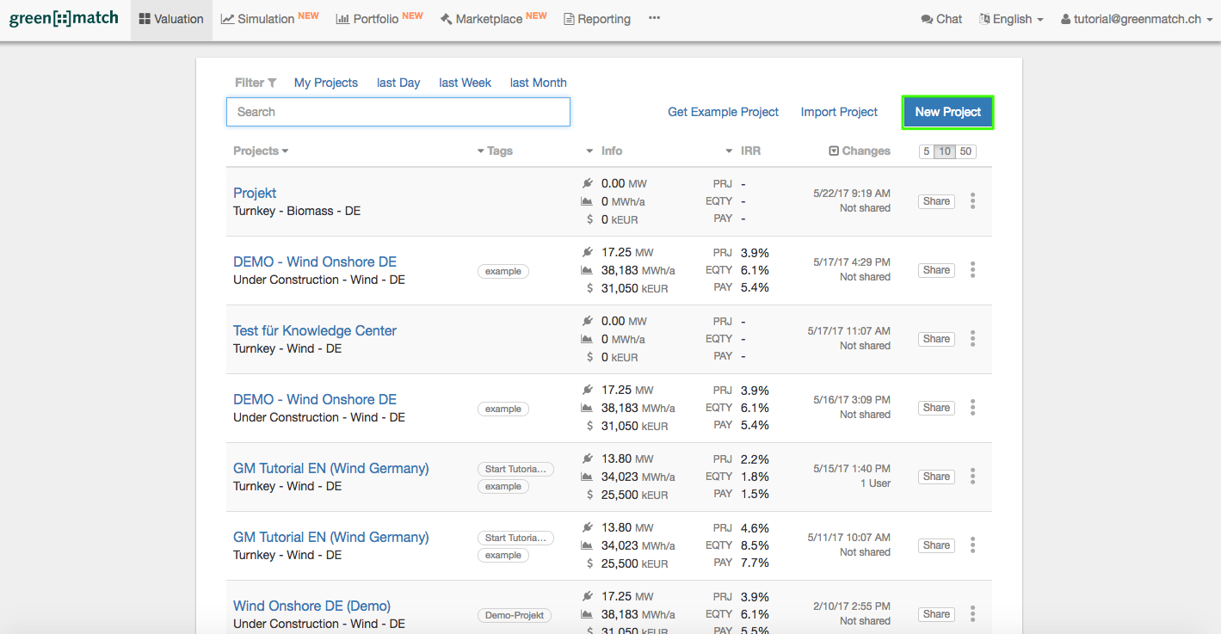The width and height of the screenshot is (1221, 634).
Task: Click the Search projects input field
Action: [x=398, y=112]
